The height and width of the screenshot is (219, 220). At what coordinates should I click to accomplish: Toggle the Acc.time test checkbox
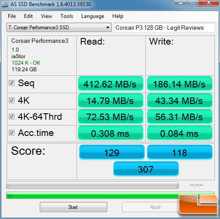coord(11,133)
